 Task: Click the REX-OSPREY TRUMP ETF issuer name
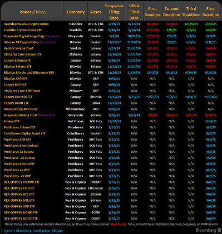coord(22,182)
